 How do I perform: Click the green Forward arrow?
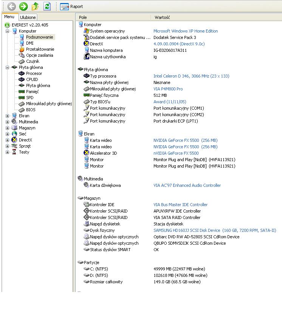pyautogui.click(x=23, y=6)
